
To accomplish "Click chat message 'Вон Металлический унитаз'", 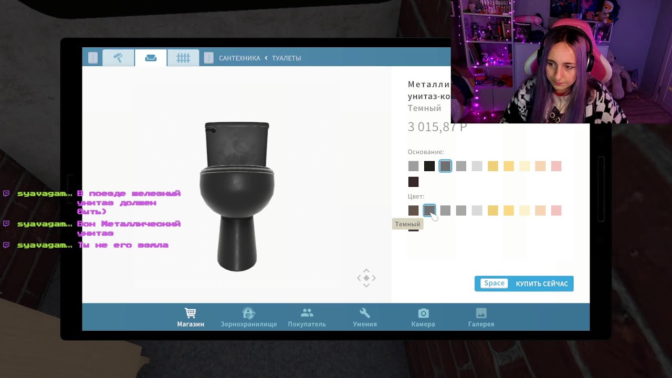I will point(129,228).
